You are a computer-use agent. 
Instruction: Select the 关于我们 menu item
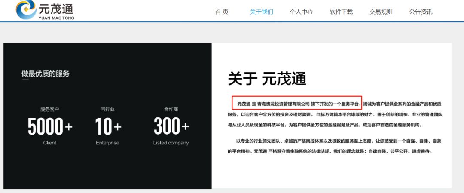point(261,12)
